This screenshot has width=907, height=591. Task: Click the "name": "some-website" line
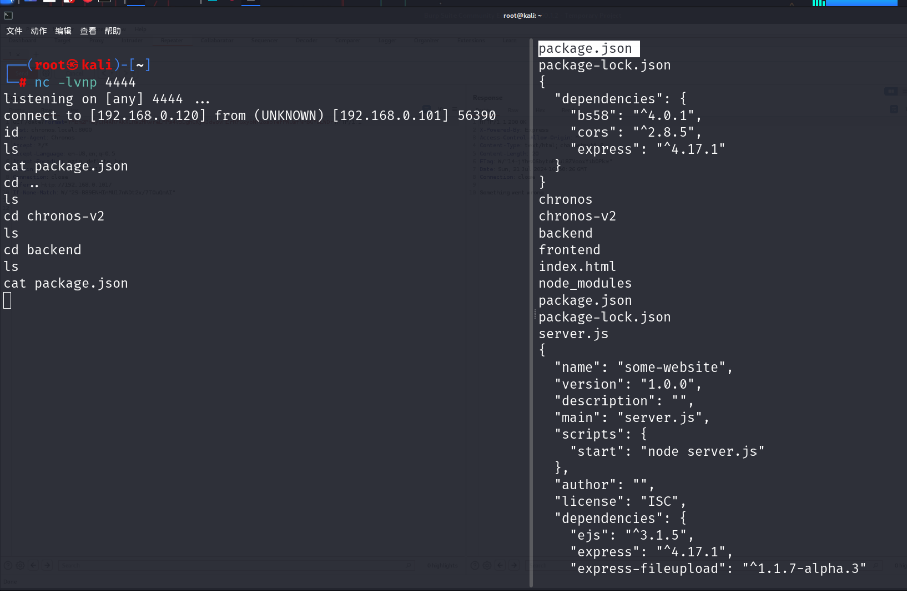[x=644, y=367]
